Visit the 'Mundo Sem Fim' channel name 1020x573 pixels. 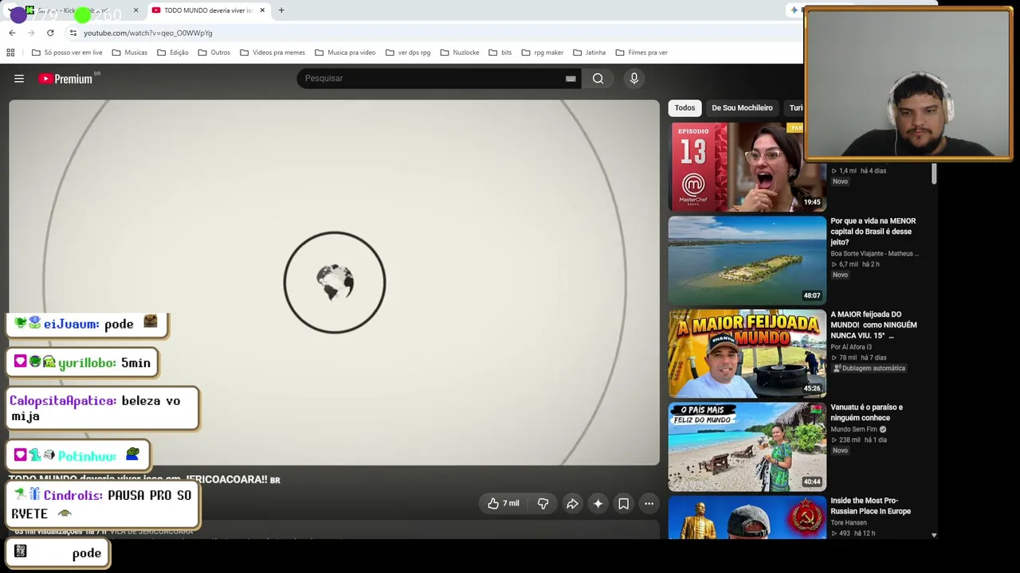point(854,430)
